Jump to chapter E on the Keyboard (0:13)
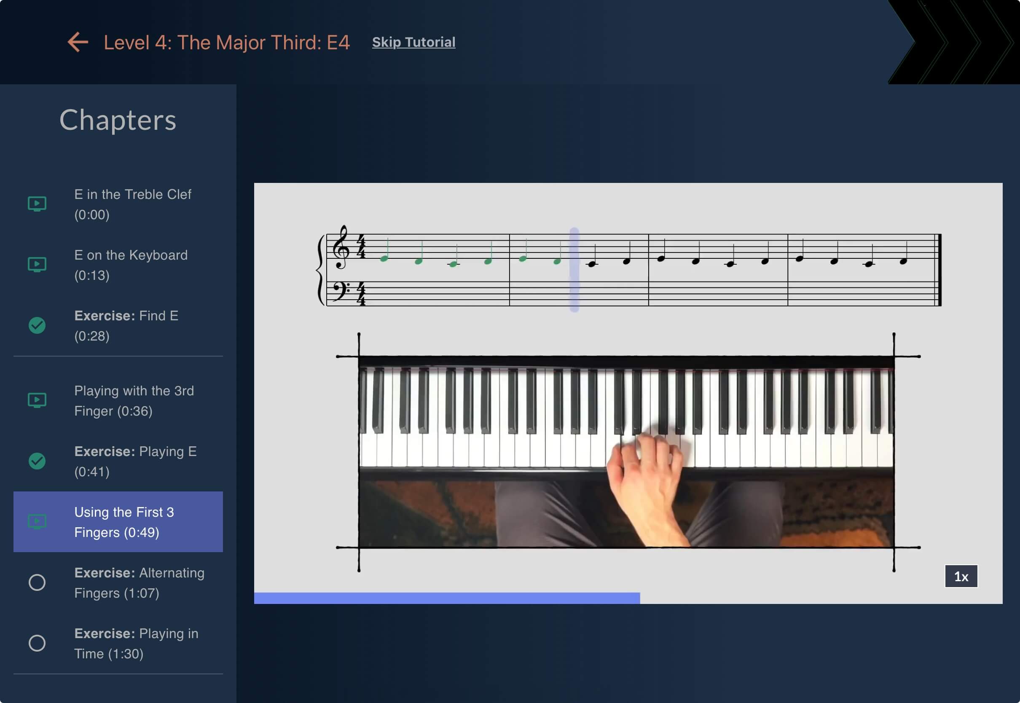The height and width of the screenshot is (703, 1020). tap(131, 265)
